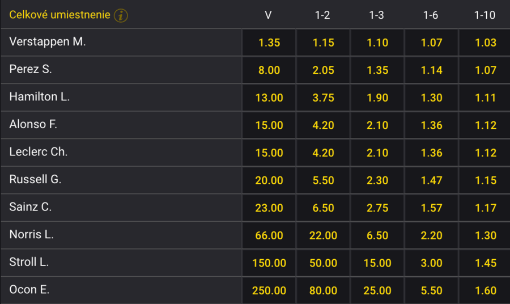Select Hamilton winner odds 13.00
The width and height of the screenshot is (510, 304).
(x=269, y=98)
